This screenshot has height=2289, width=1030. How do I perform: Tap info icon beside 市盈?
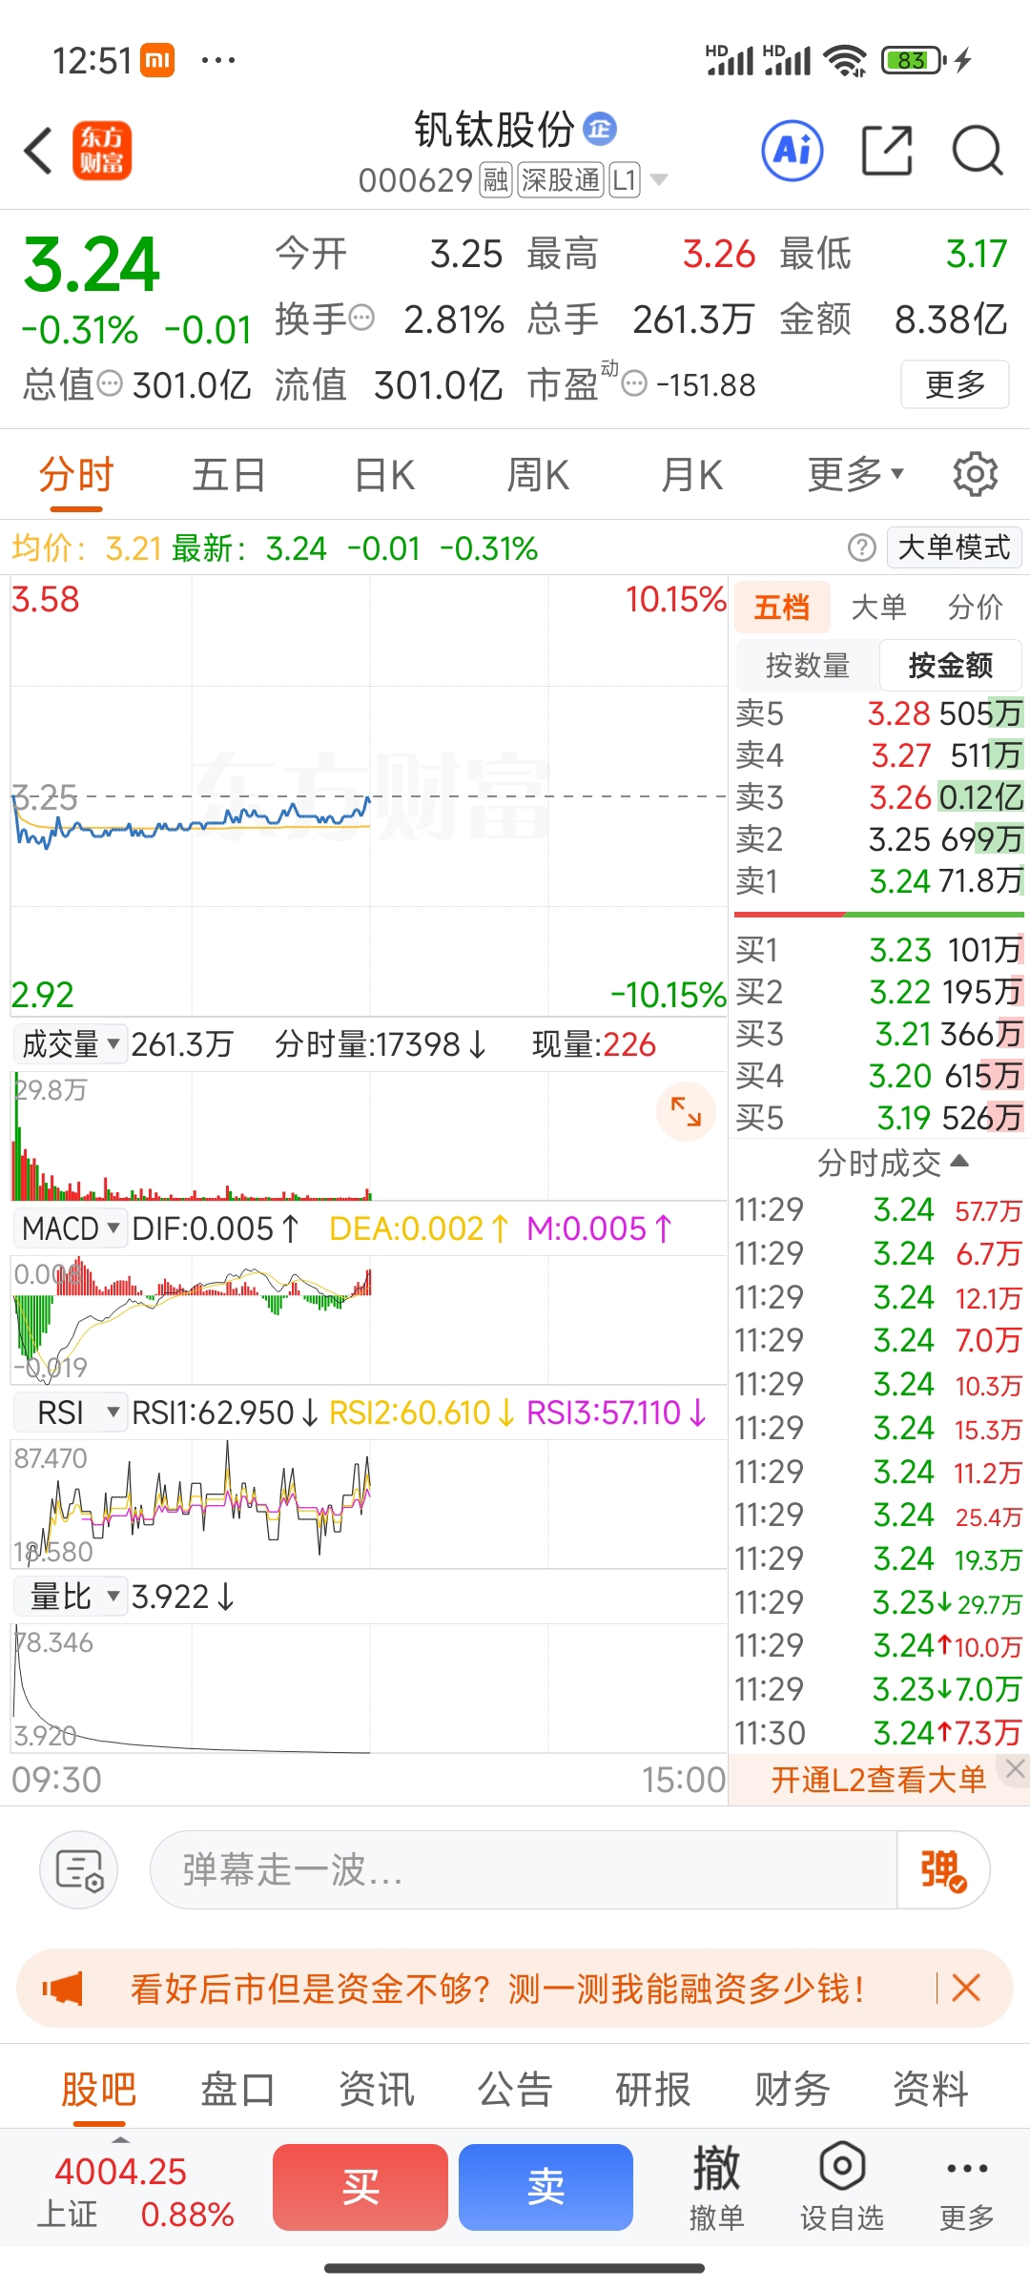tap(634, 384)
